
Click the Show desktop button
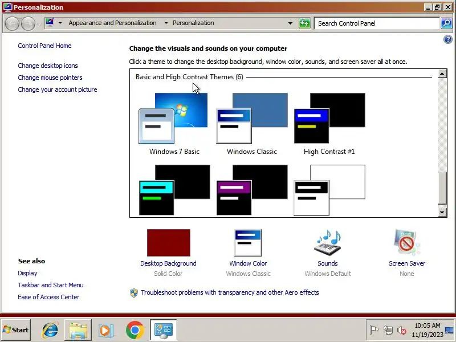[450, 330]
